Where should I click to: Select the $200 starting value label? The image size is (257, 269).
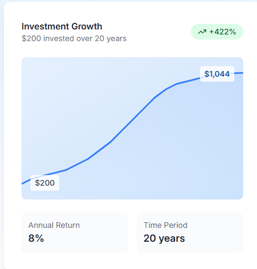[x=45, y=183]
